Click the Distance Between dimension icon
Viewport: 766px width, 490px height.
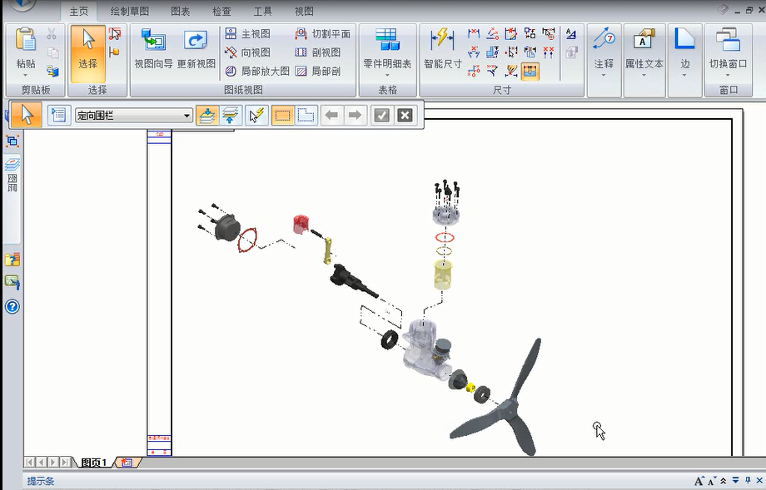click(x=474, y=33)
